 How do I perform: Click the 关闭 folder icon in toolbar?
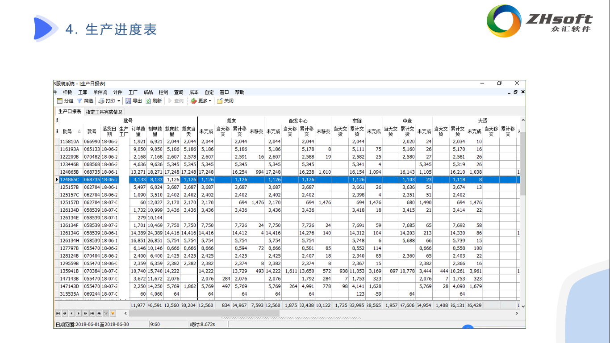(220, 101)
